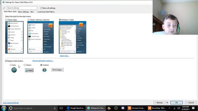Click the Classic with two columns preview thumbnail
Screen dimensions: 198x111
[41, 37]
